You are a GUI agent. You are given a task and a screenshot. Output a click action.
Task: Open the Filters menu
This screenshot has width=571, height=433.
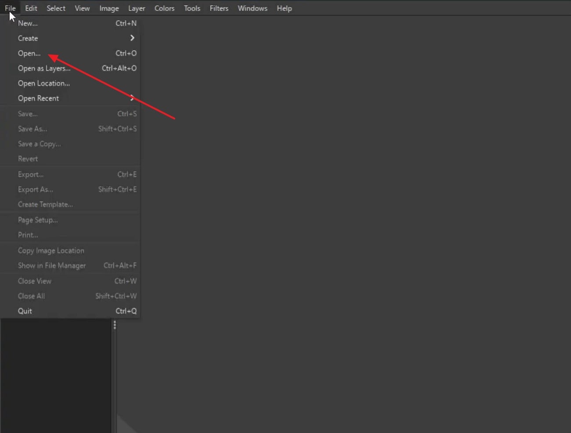click(x=219, y=8)
